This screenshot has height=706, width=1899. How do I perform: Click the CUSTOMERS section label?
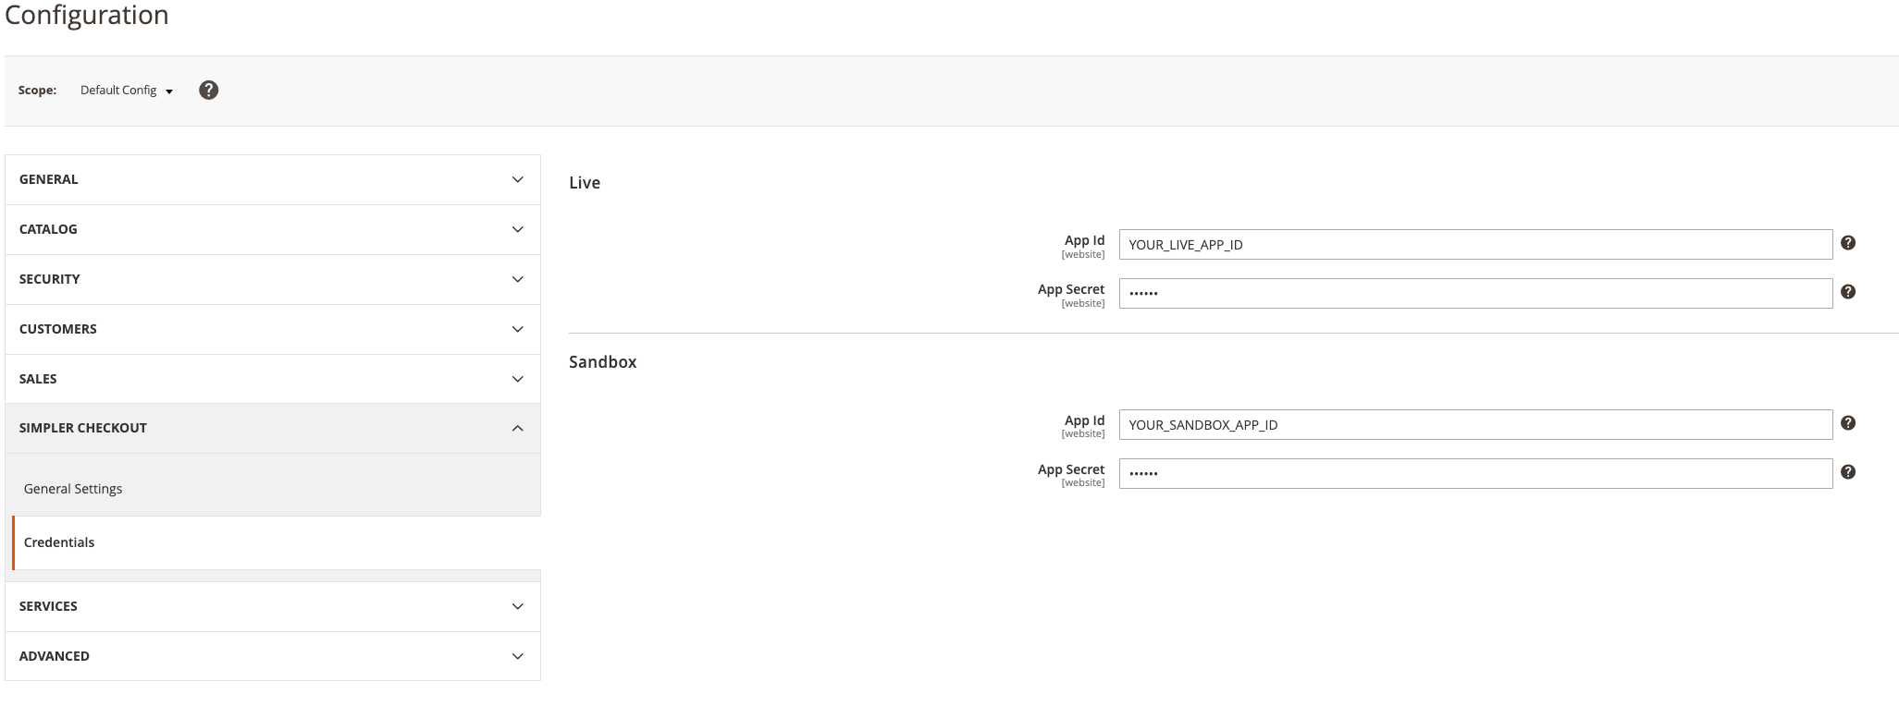pyautogui.click(x=57, y=329)
